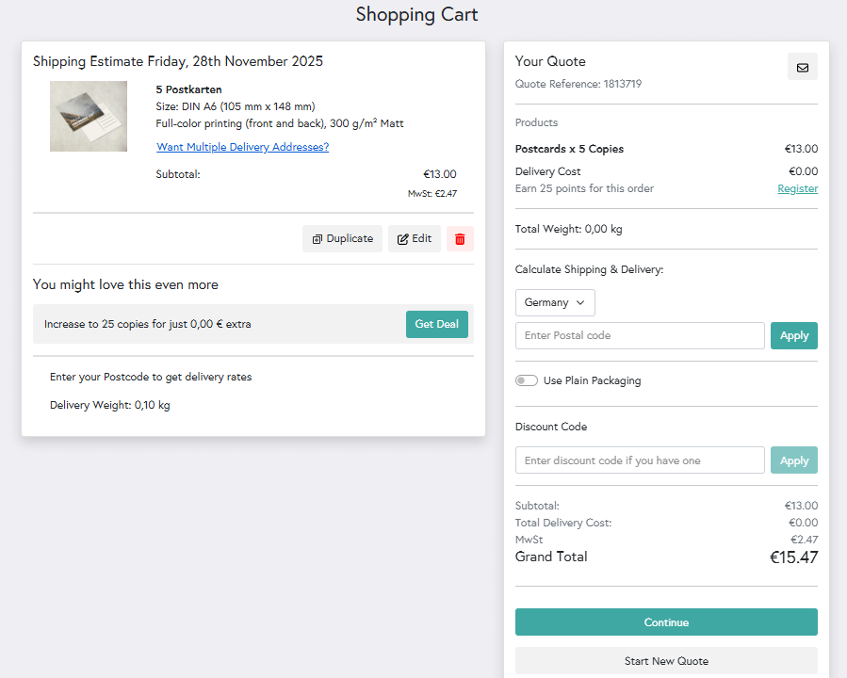
Task: Apply the postal code for shipping rates
Action: pyautogui.click(x=793, y=335)
